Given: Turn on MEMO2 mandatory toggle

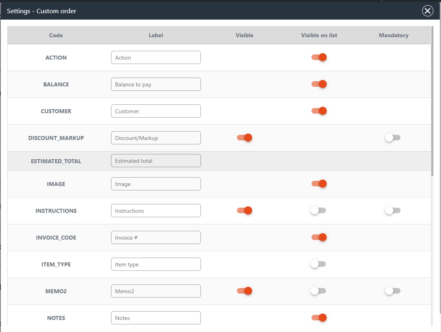Looking at the screenshot, I should [393, 291].
